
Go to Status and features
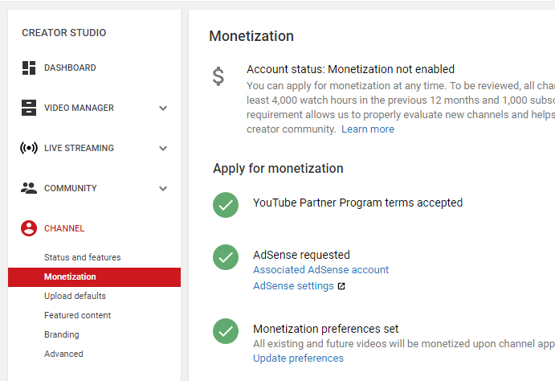(82, 257)
